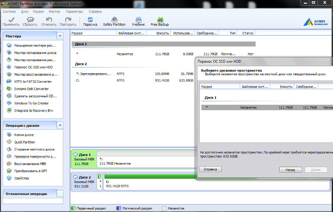Screen dimensions: 333x212
Task: Select Quick Partition operation
Action: click(21, 142)
